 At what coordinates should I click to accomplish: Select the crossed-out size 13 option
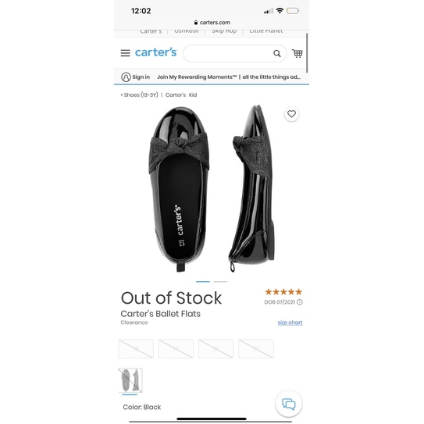click(x=136, y=349)
